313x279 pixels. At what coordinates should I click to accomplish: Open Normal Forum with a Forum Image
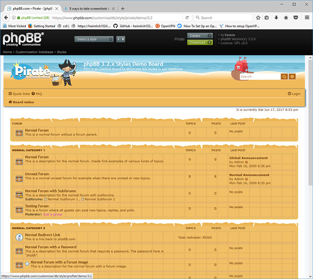pos(59,262)
